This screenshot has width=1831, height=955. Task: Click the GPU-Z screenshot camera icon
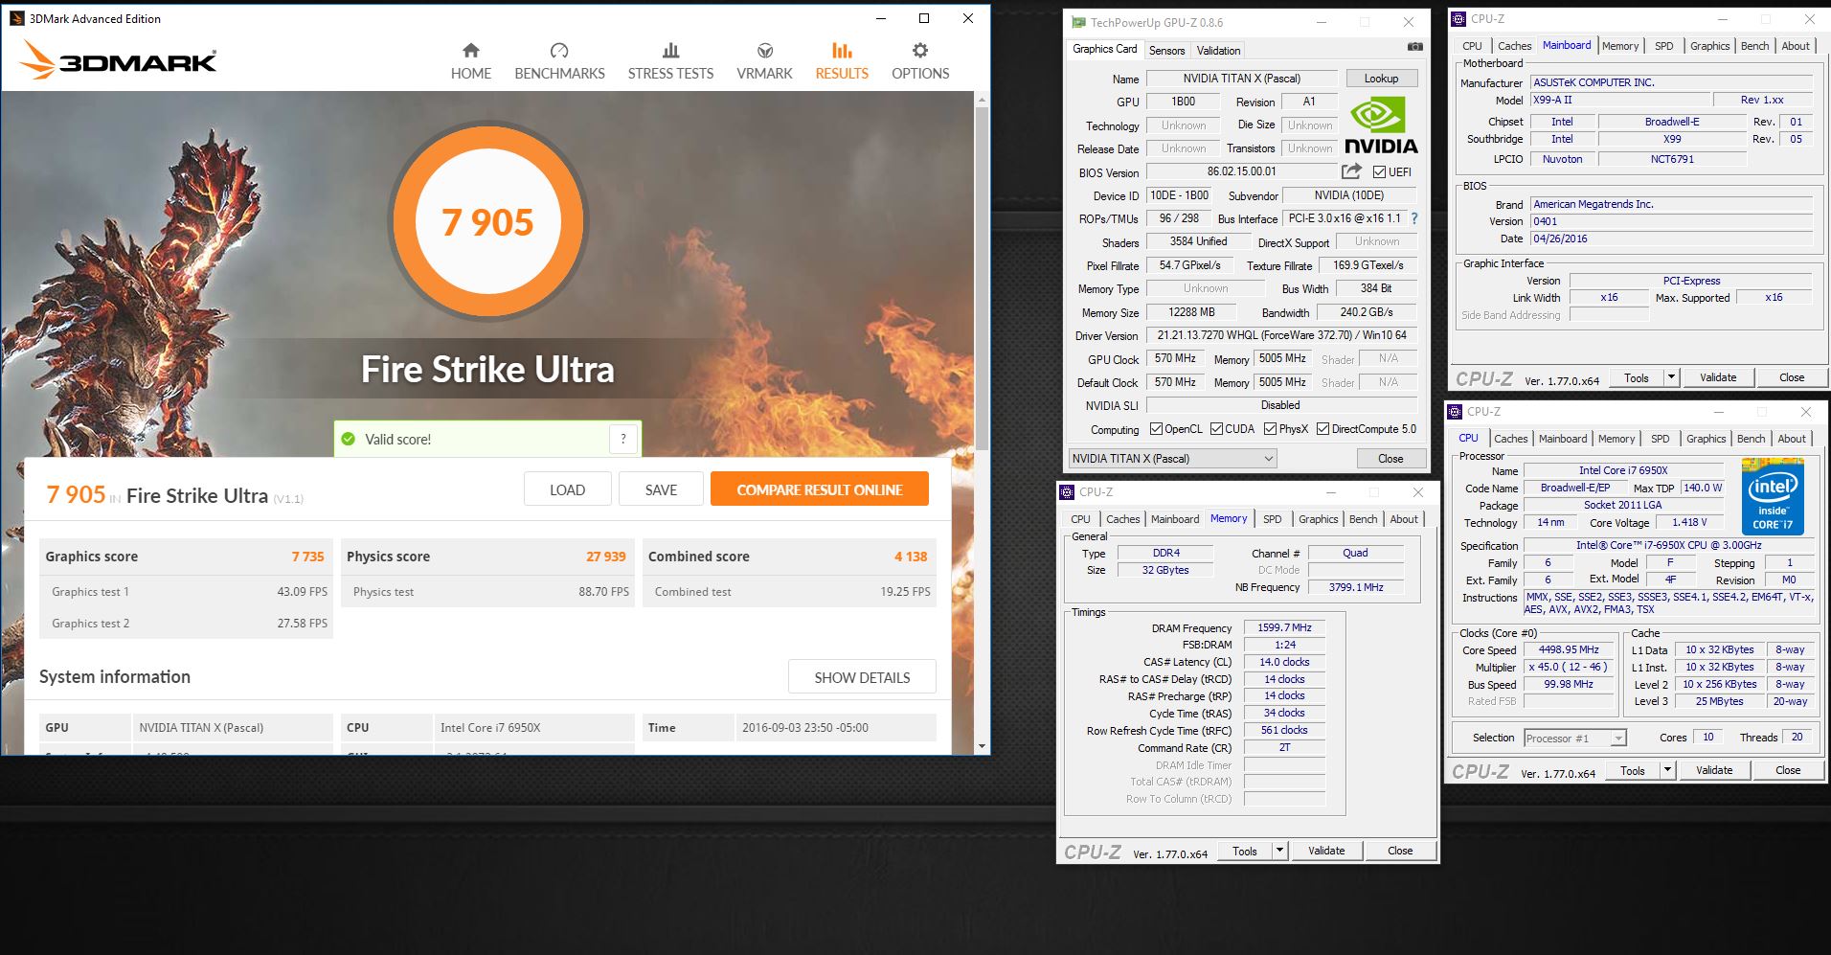point(1414,47)
